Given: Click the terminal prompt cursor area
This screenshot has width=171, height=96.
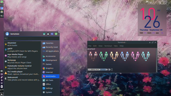Looking at the screenshot, I should pyautogui.click(x=112, y=70).
